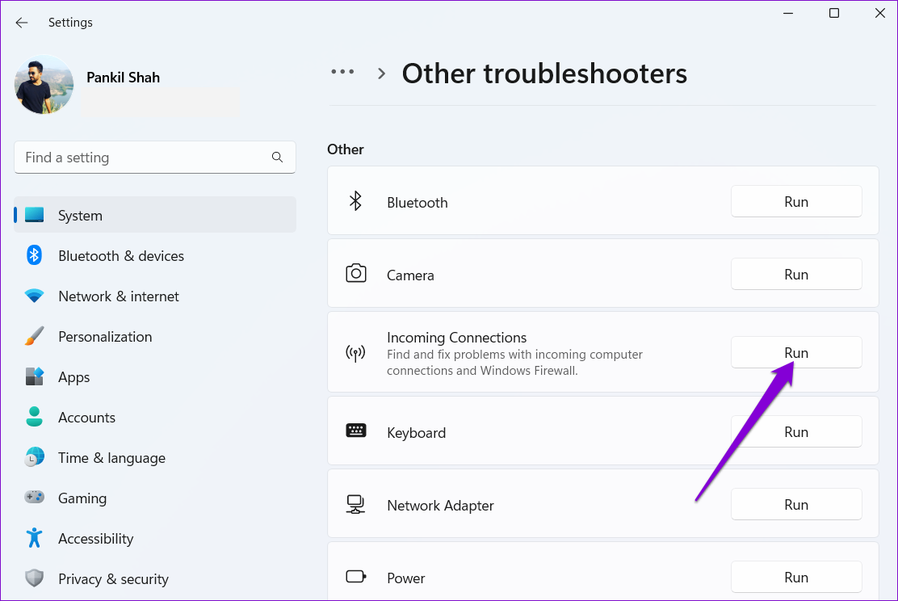This screenshot has width=898, height=601.
Task: Run the Bluetooth troubleshooter
Action: (x=796, y=202)
